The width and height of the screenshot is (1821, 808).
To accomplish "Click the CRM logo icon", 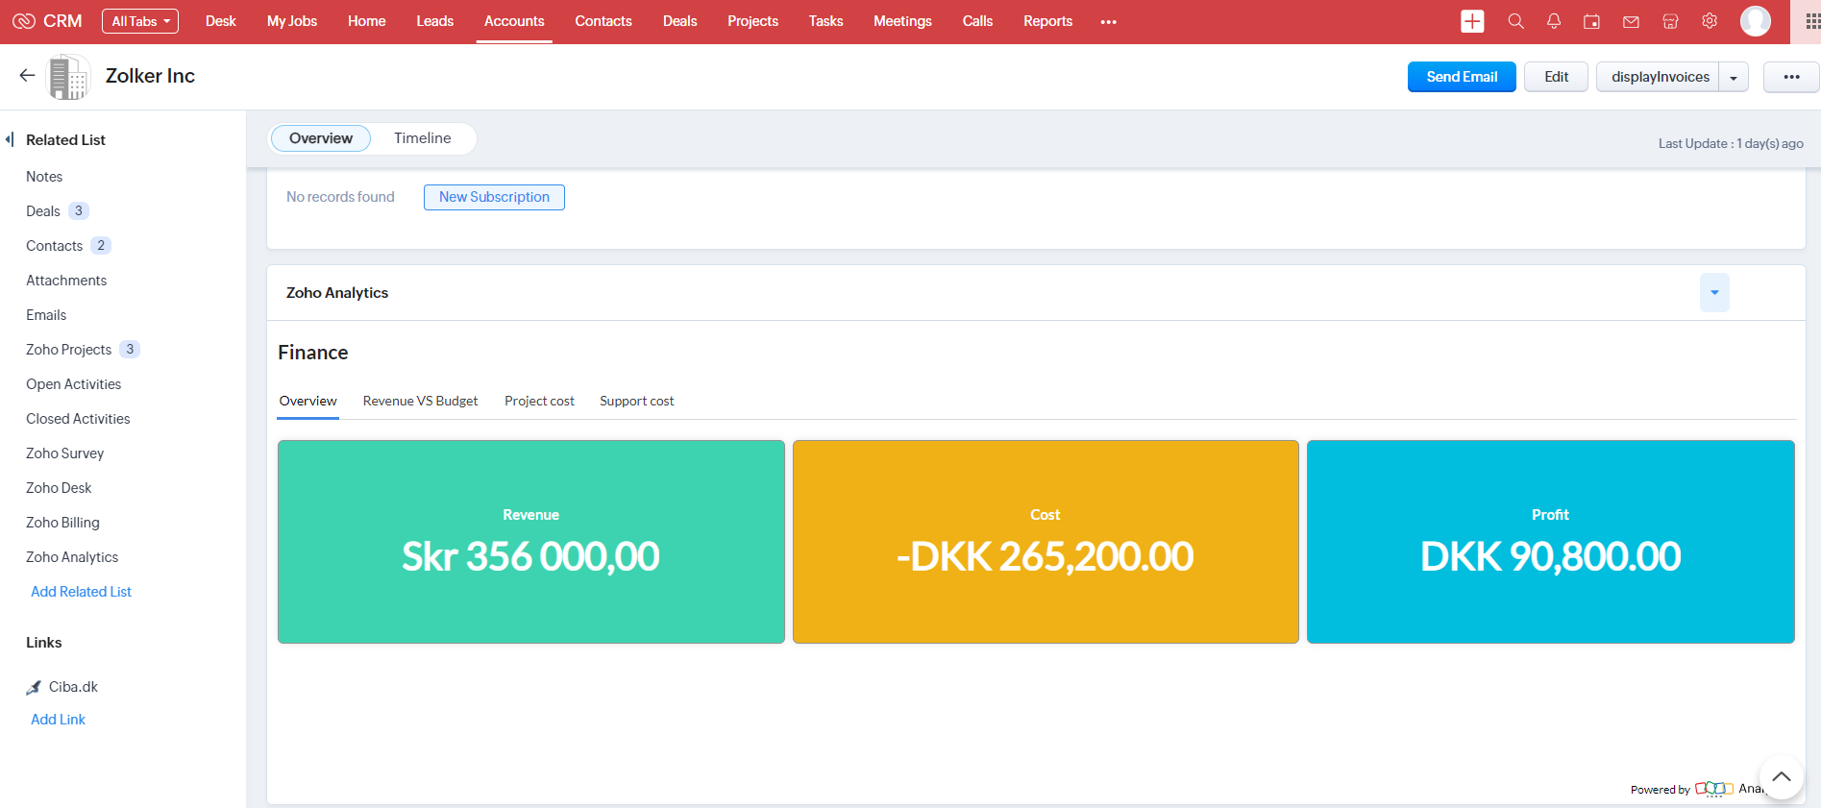I will (x=24, y=21).
